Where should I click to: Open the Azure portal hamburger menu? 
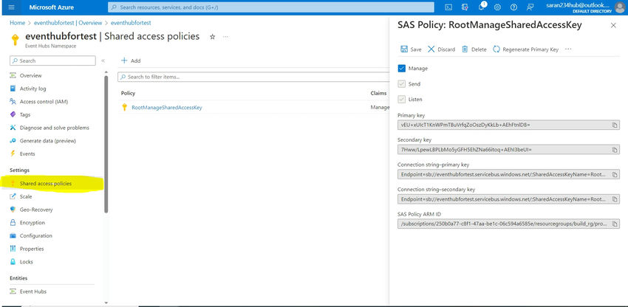(x=11, y=7)
